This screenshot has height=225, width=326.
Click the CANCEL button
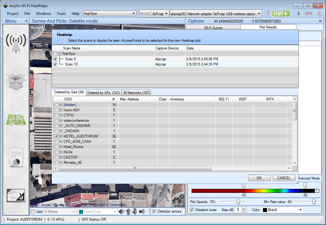point(284,178)
